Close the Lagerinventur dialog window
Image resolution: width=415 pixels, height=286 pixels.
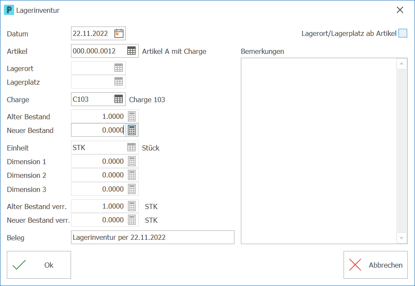[400, 10]
